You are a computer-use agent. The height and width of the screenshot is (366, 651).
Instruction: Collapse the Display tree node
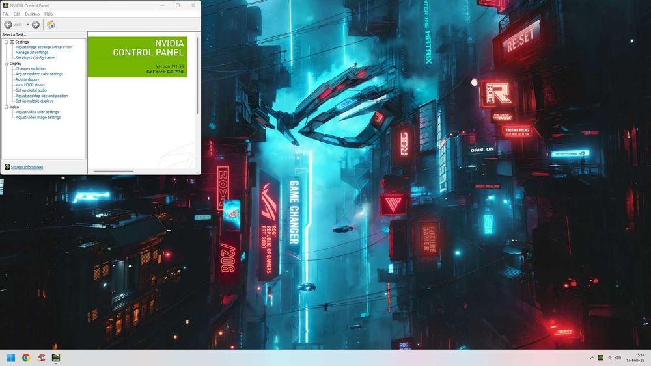click(x=7, y=64)
